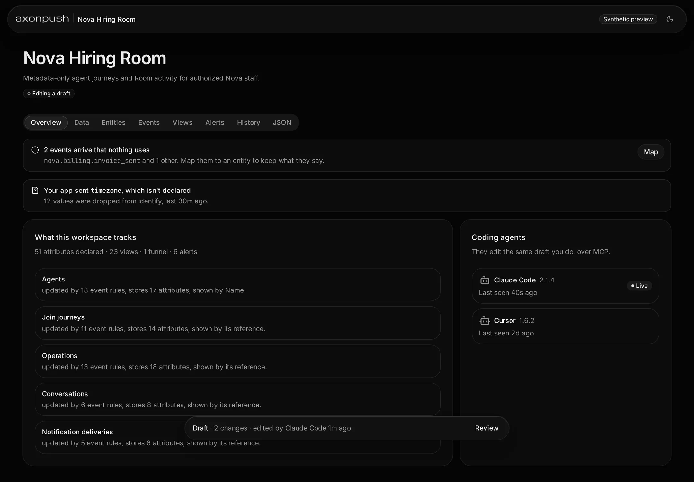Click the Live status badge

[x=639, y=286]
